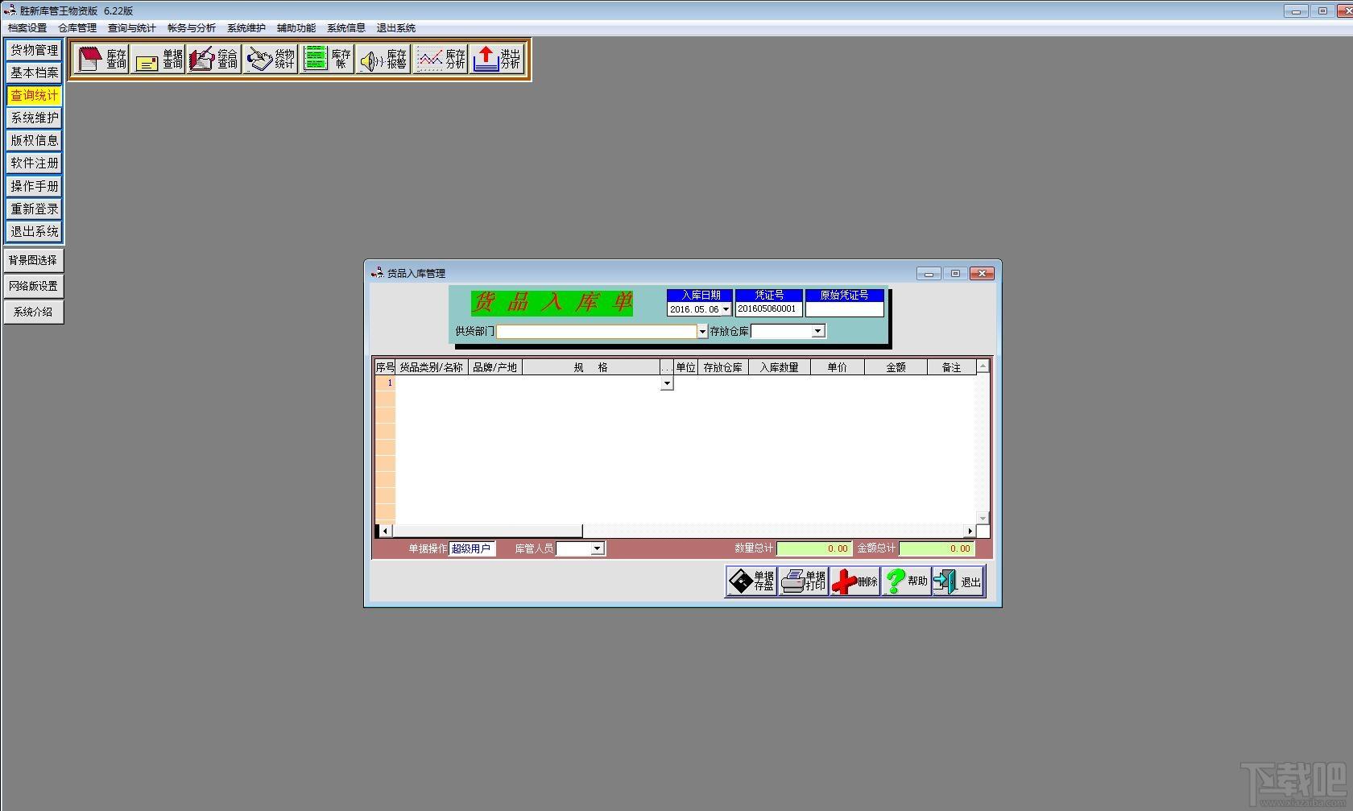Viewport: 1353px width, 811px height.
Task: Click 退出系统 in the left sidebar
Action: pos(34,231)
